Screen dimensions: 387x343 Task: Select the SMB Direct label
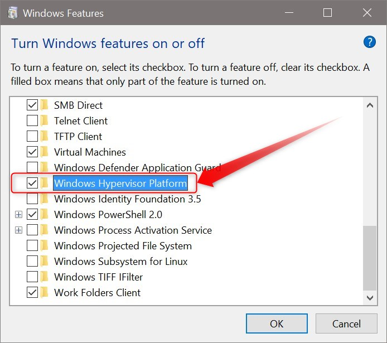(78, 105)
